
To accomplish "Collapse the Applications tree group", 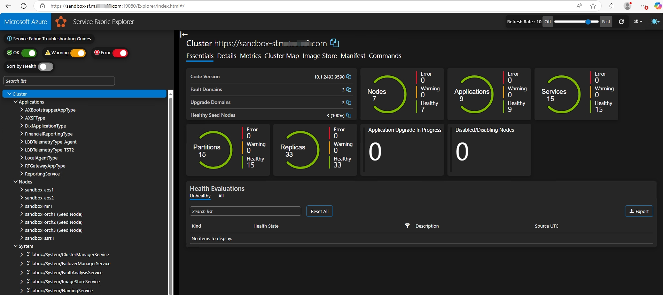I will tap(16, 102).
